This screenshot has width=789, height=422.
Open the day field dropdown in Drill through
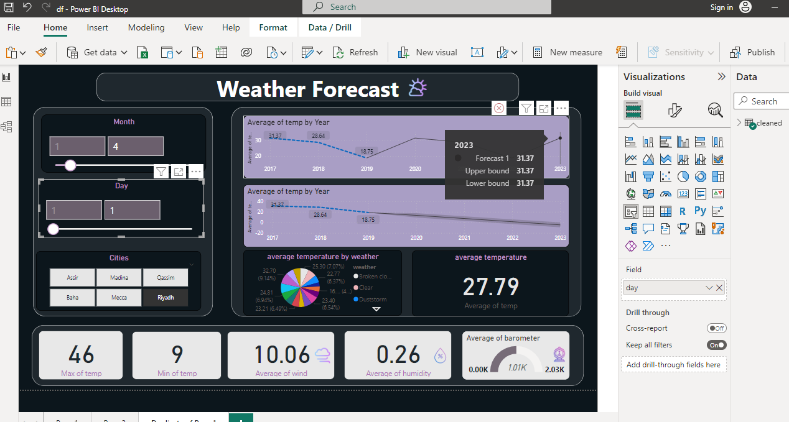click(709, 287)
